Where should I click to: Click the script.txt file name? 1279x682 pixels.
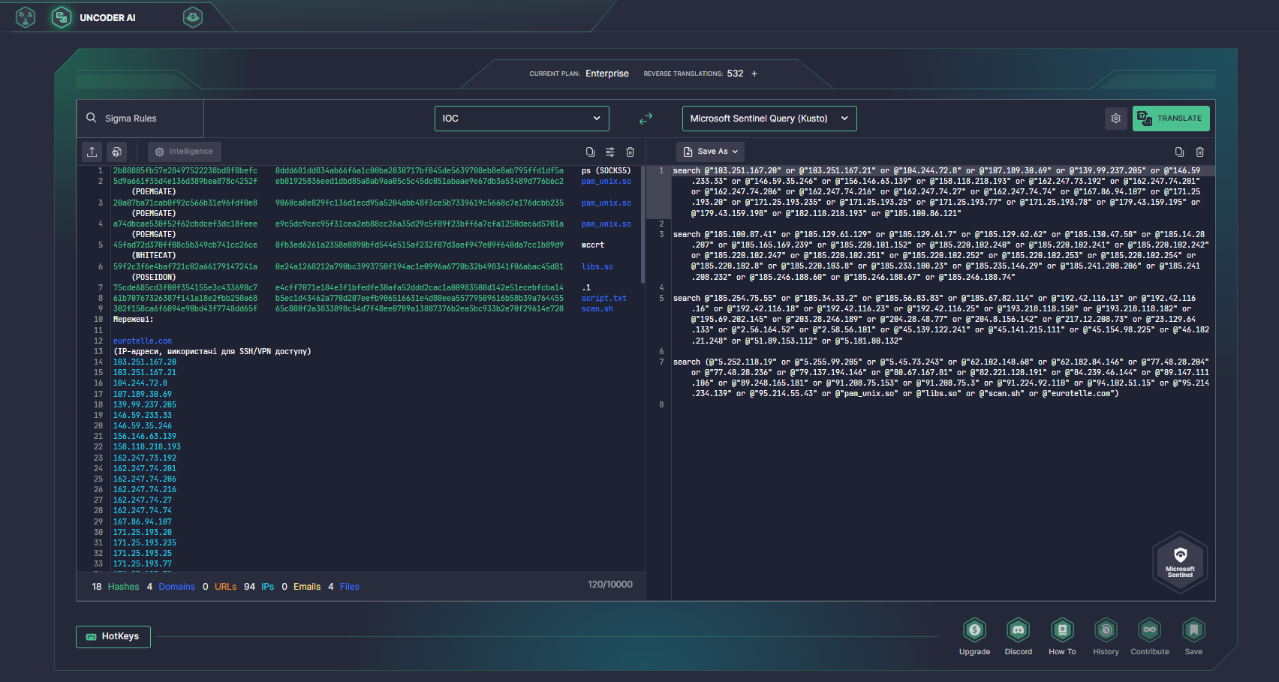click(604, 298)
